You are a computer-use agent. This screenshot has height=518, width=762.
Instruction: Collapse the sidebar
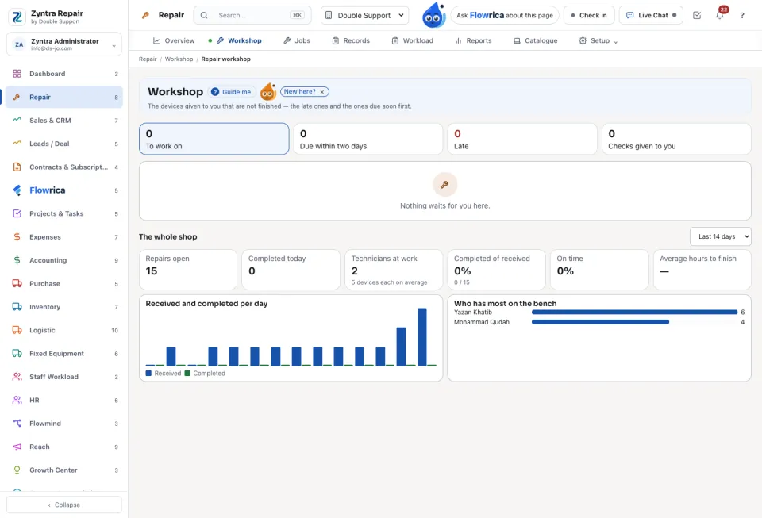[x=64, y=505]
